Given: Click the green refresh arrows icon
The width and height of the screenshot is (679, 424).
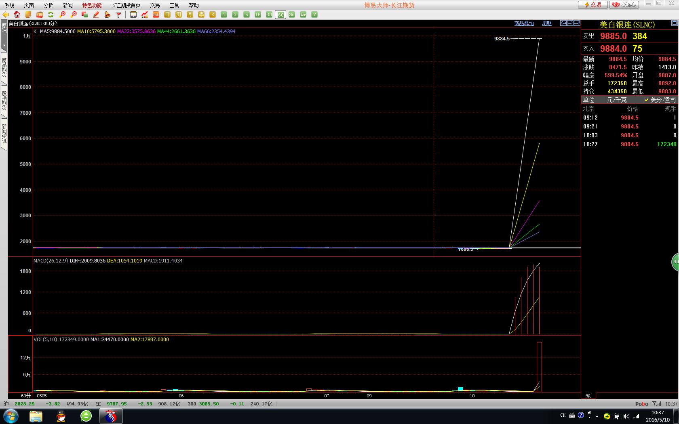Looking at the screenshot, I should coord(51,15).
